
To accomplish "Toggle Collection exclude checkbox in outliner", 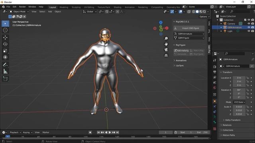I will [245, 20].
